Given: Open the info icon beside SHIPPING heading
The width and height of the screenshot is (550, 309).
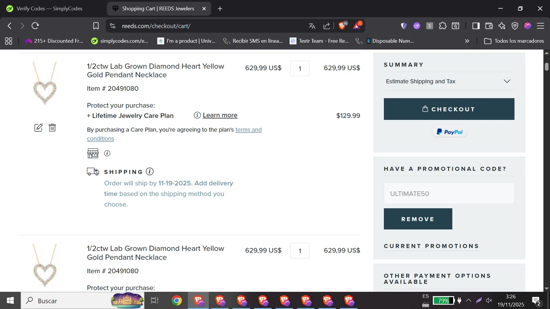Looking at the screenshot, I should [150, 171].
